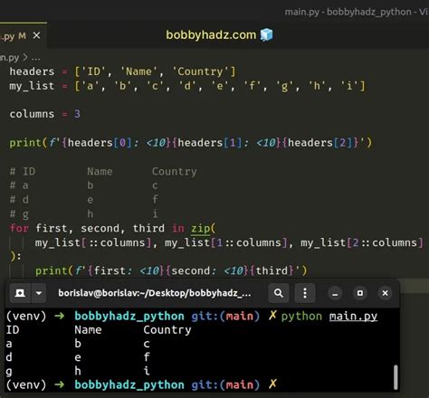Maximize the terminal window
The image size is (429, 398).
click(x=360, y=293)
